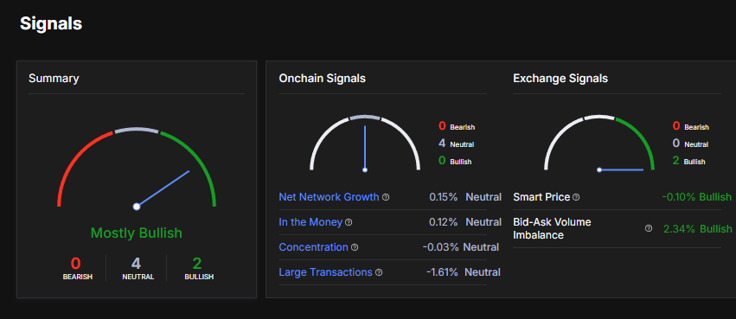Click help icon beside In the Money

[349, 222]
